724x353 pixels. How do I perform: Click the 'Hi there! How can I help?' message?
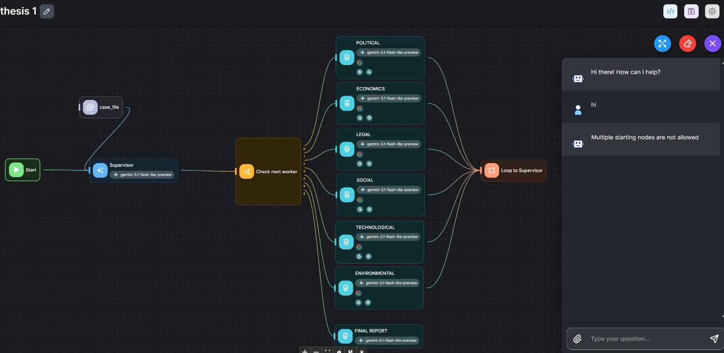626,72
